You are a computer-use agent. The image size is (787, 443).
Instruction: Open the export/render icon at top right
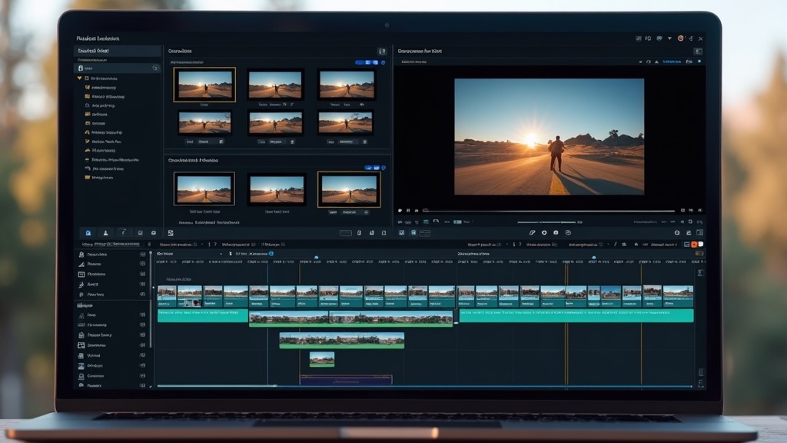(680, 37)
